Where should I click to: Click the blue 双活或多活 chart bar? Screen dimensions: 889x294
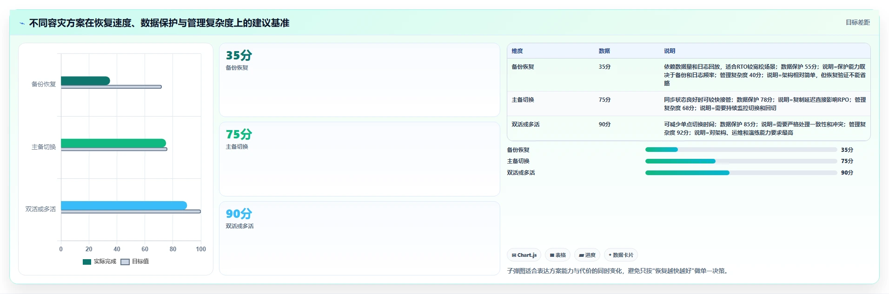[124, 205]
